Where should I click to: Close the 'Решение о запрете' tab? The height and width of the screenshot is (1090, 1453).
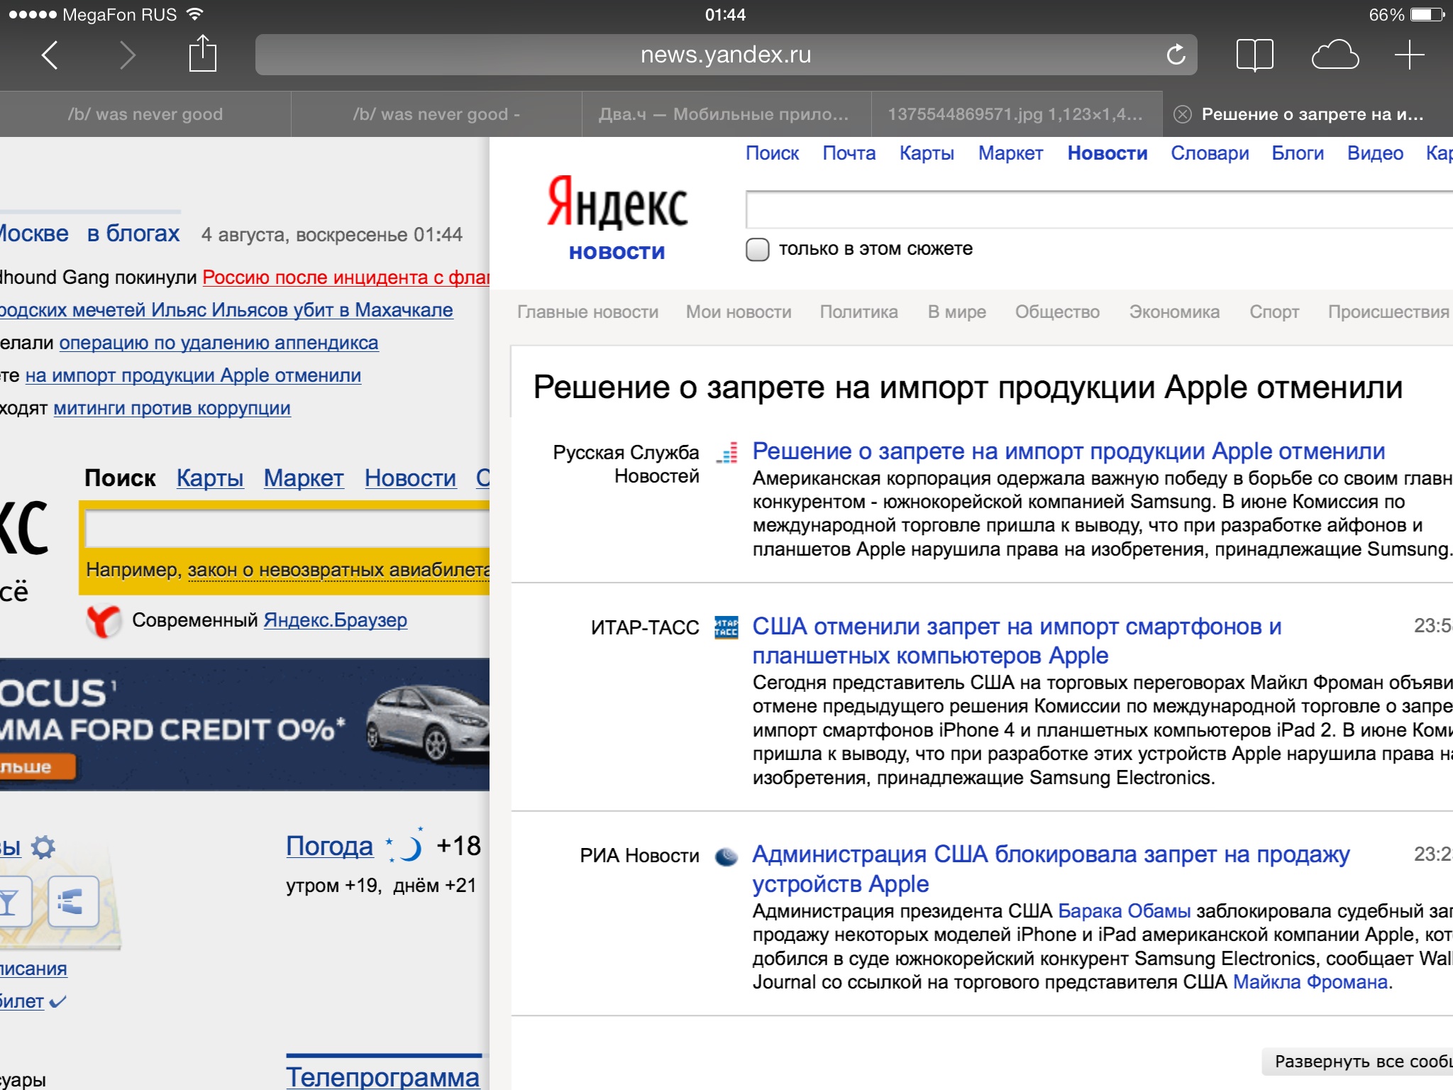(x=1182, y=114)
